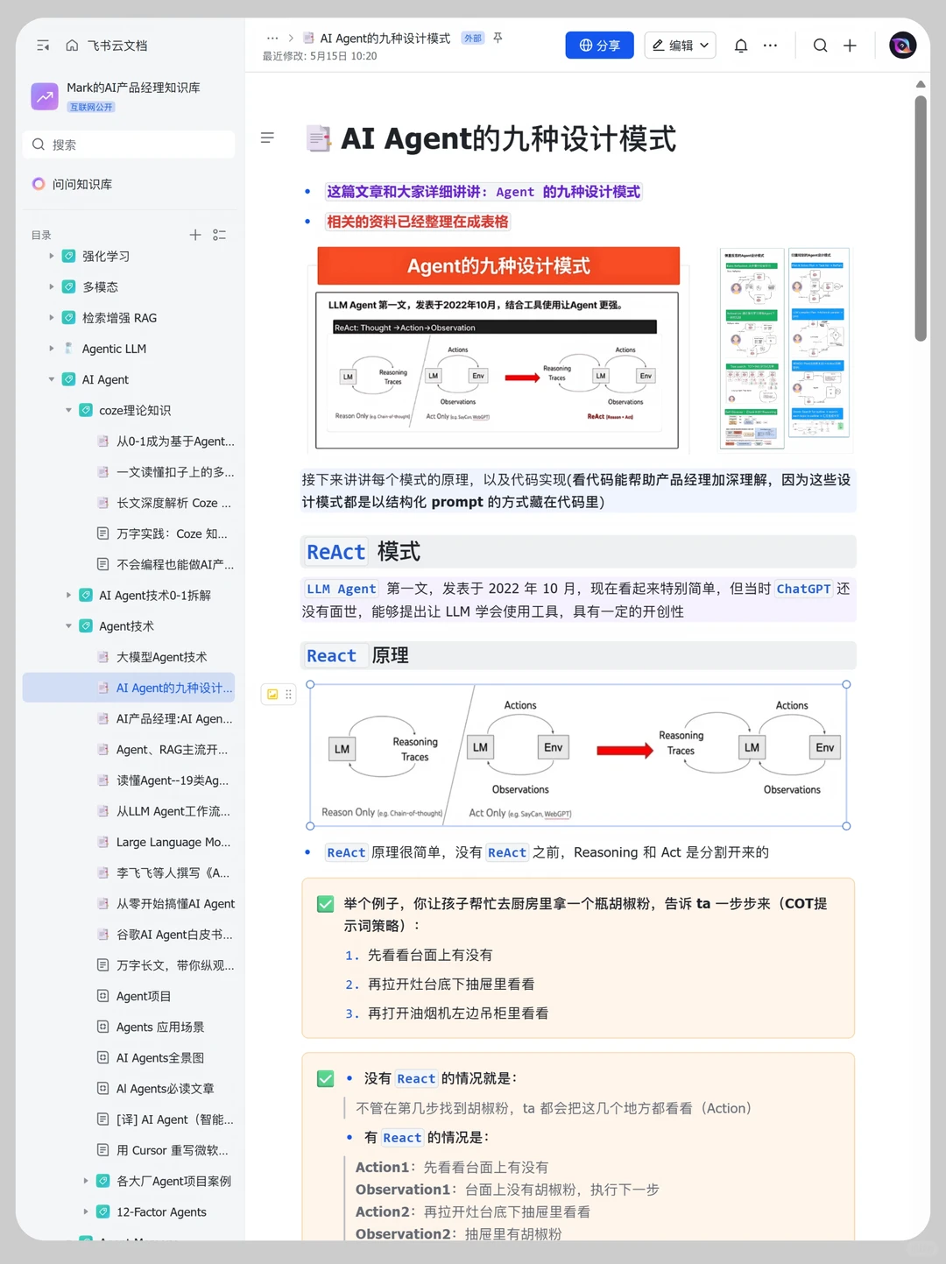Click breadcrumb AI Agent的九种设计模式
The width and height of the screenshot is (946, 1264).
click(385, 39)
